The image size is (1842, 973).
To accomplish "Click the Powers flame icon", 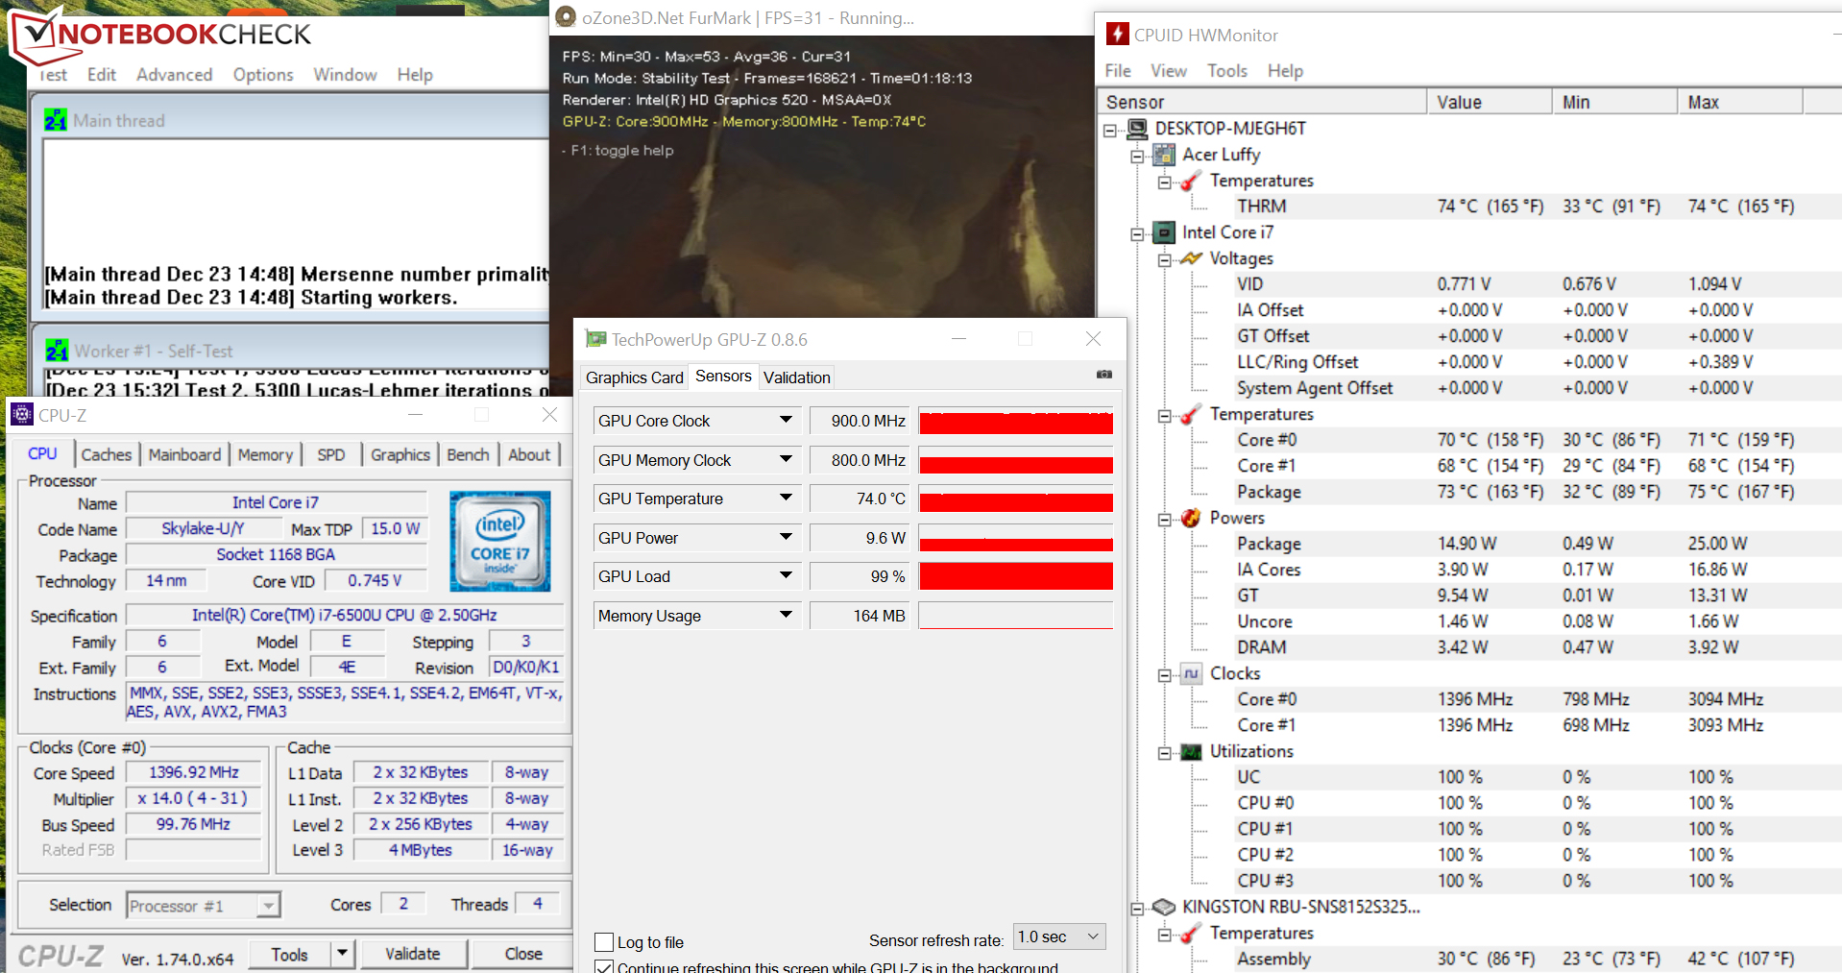I will pyautogui.click(x=1191, y=518).
